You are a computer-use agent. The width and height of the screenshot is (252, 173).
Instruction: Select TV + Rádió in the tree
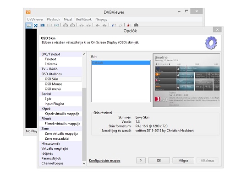tap(60, 69)
